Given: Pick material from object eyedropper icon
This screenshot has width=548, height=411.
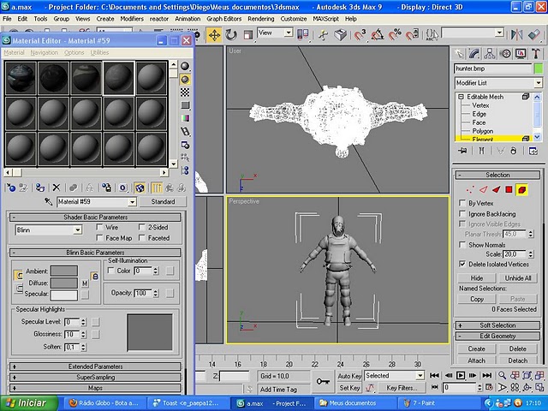Looking at the screenshot, I should pyautogui.click(x=49, y=202).
